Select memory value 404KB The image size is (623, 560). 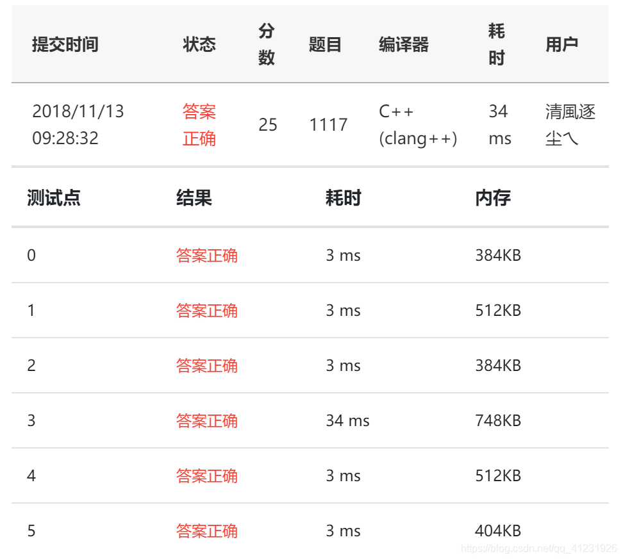(498, 531)
